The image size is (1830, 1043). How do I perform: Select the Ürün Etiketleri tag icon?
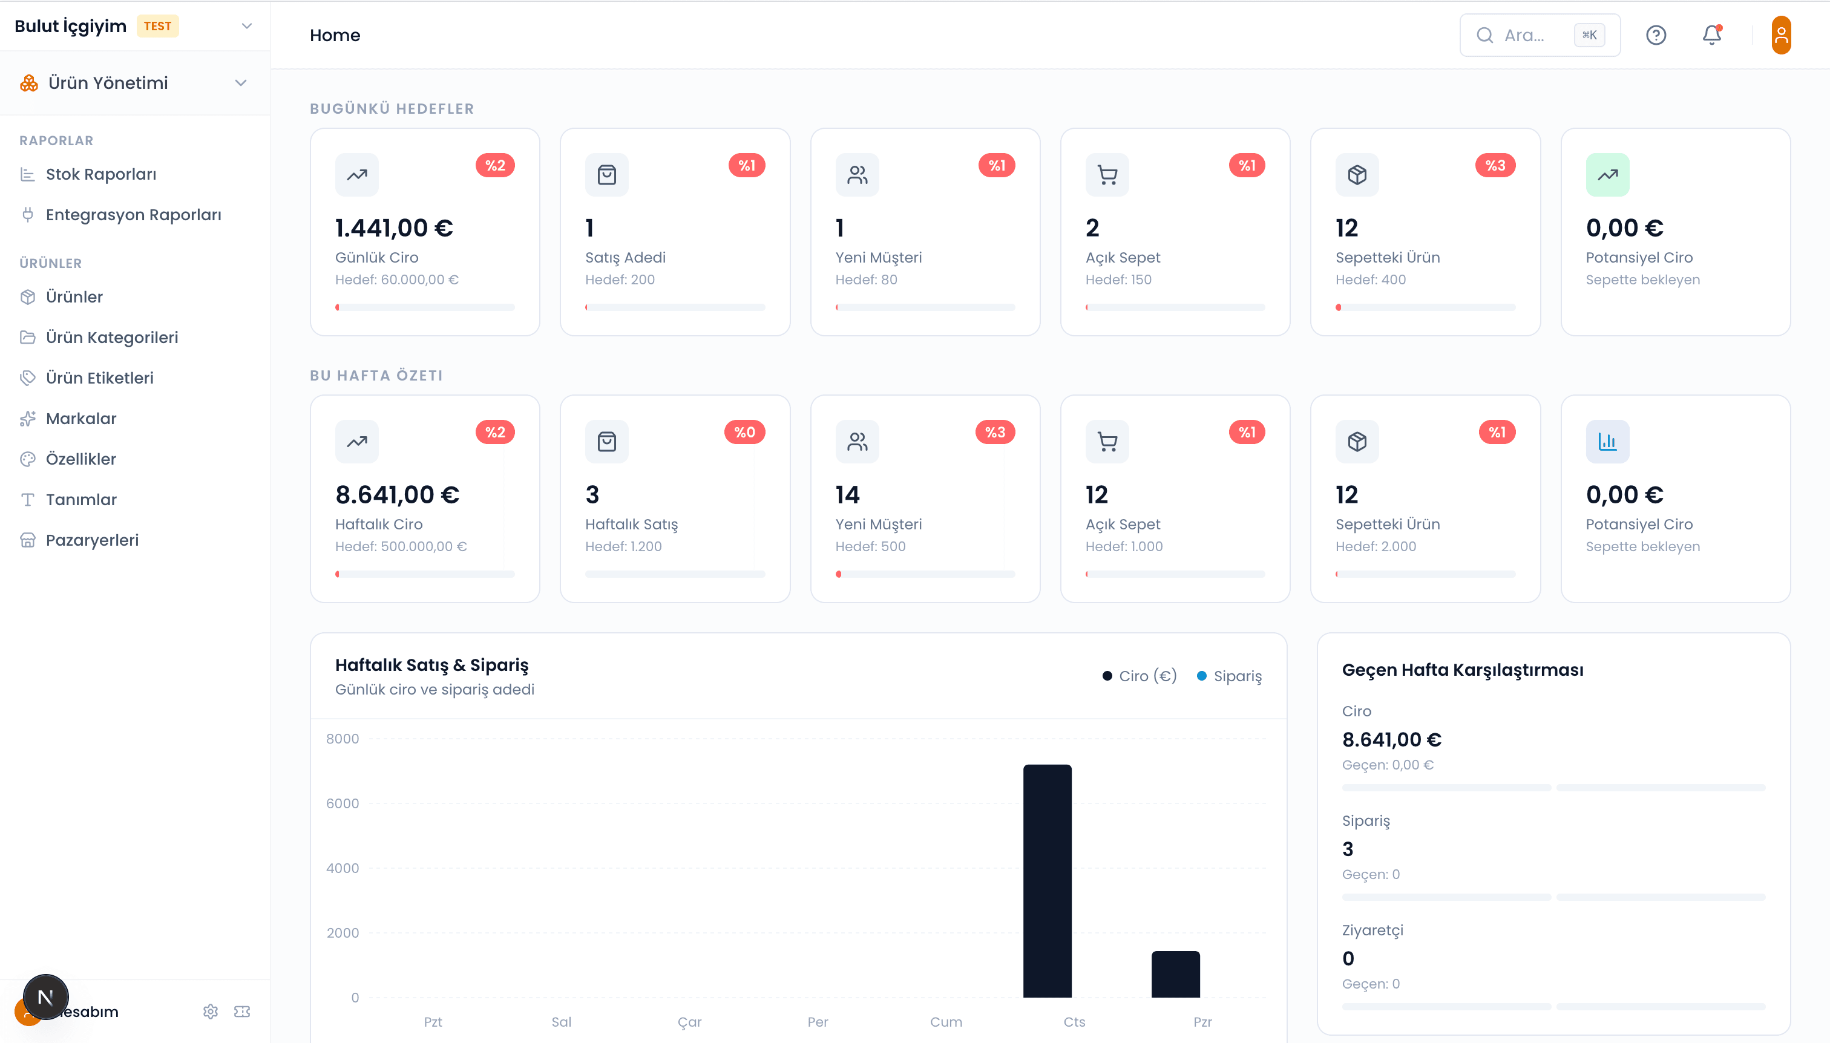tap(27, 378)
